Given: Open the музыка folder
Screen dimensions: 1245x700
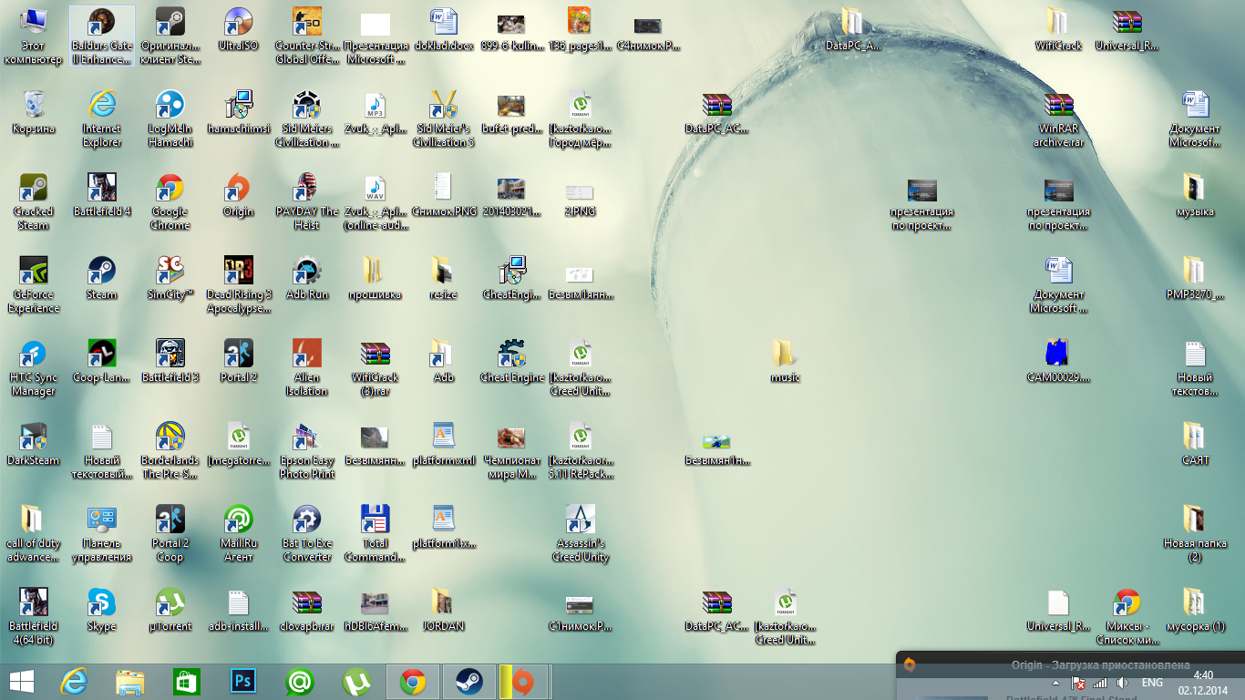Looking at the screenshot, I should click(1195, 195).
